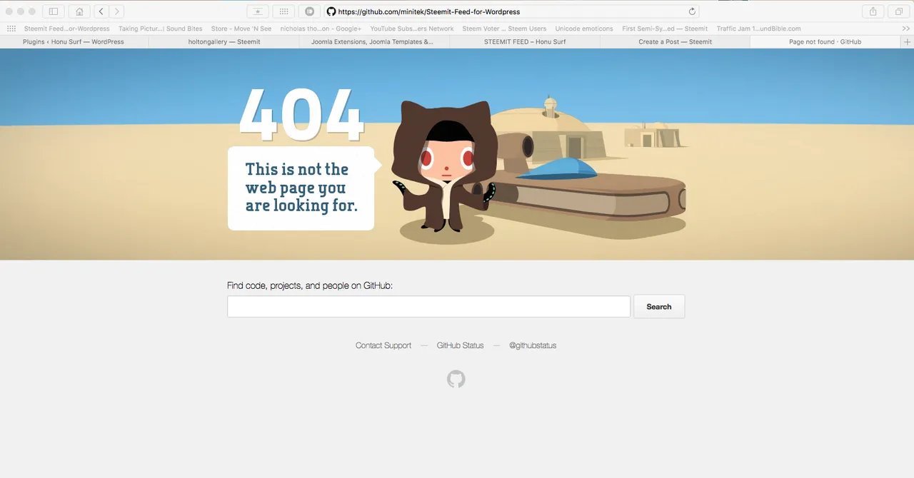Screen dimensions: 914x478
Task: Open the GitHub Status link
Action: [x=460, y=345]
